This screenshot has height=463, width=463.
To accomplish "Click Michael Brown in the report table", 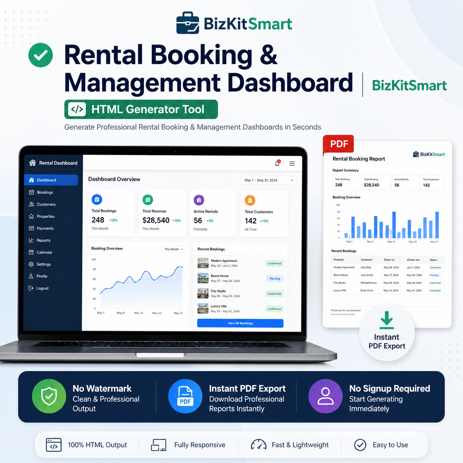I will [368, 283].
